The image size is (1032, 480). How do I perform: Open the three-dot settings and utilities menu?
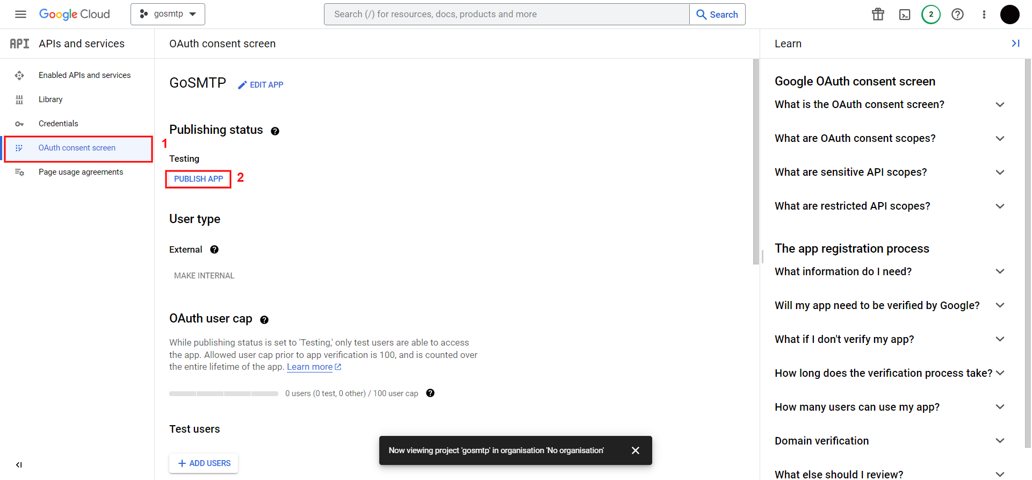[x=984, y=15]
